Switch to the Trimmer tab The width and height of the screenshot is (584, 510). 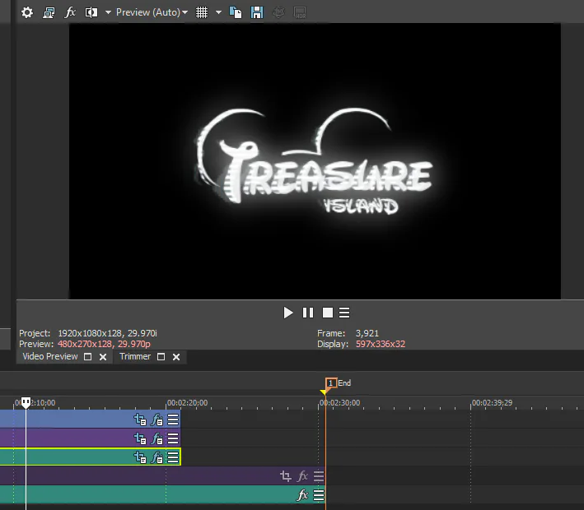coord(135,356)
